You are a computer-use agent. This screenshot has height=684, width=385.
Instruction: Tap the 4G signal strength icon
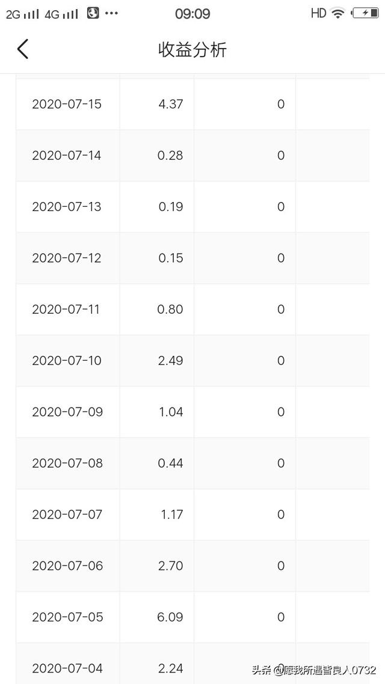click(x=61, y=14)
